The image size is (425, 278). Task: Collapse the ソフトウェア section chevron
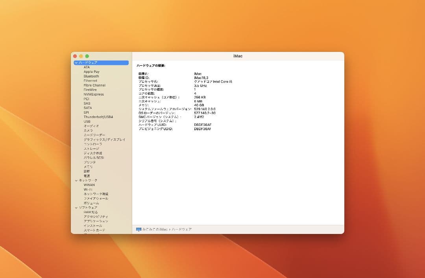(x=76, y=208)
